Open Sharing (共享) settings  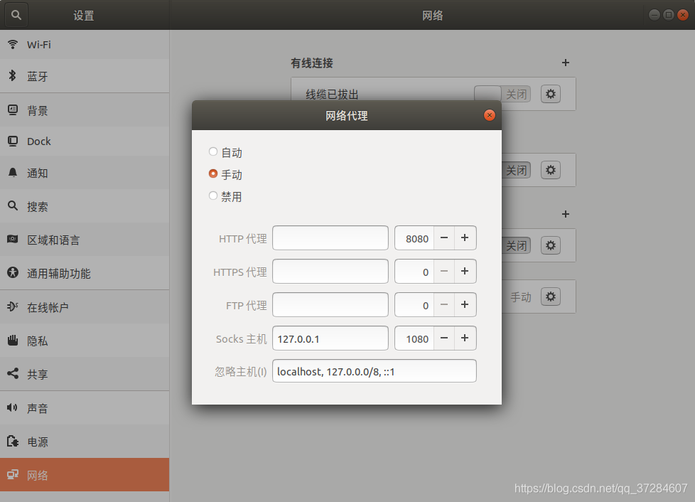pos(85,374)
